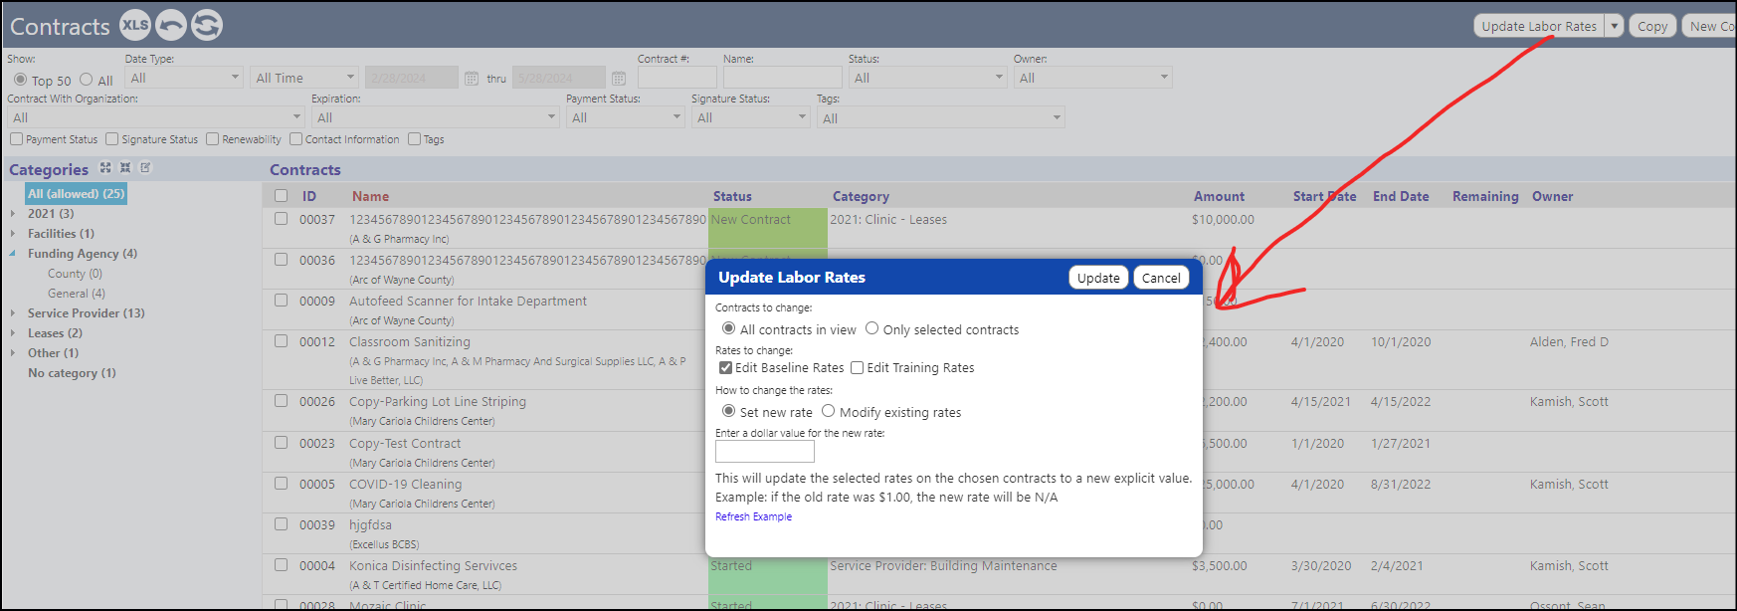1737x611 pixels.
Task: Select the Top 50 show option
Action: coord(20,80)
